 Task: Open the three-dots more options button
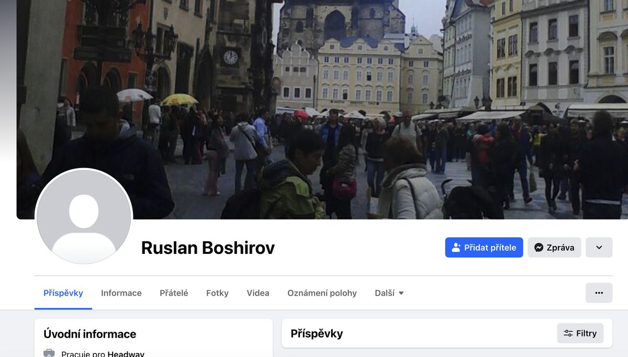tap(599, 293)
